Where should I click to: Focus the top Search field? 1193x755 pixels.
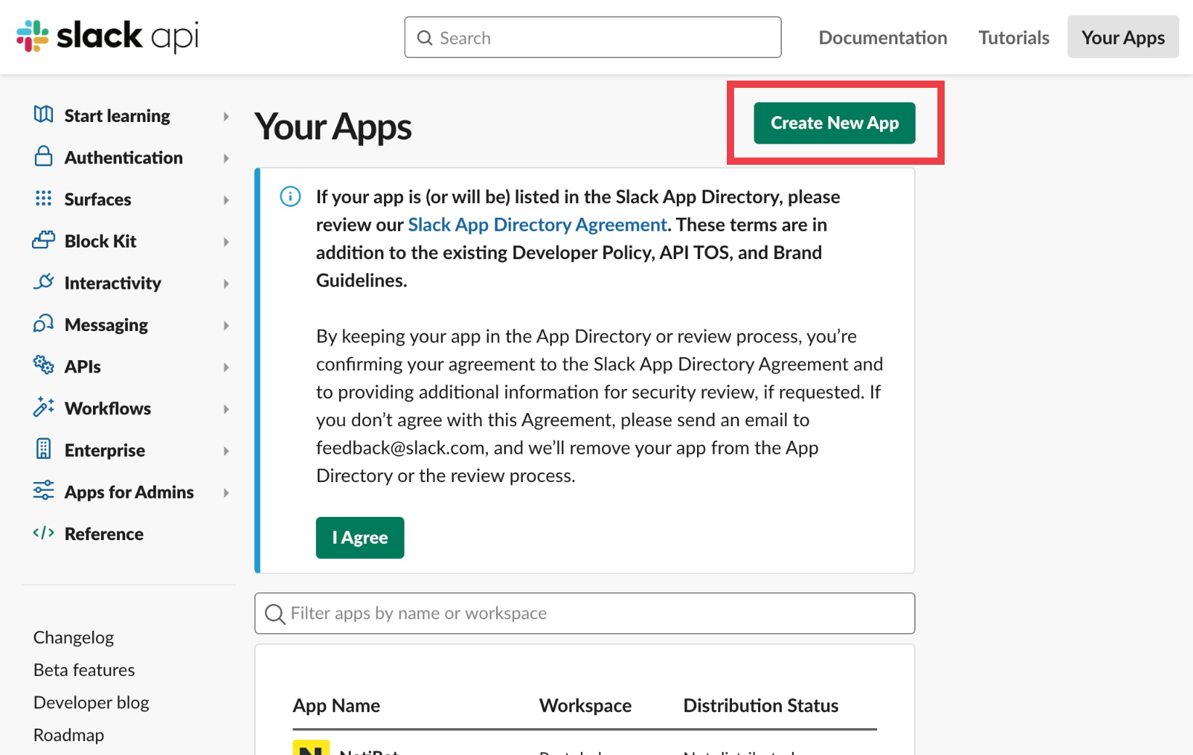tap(593, 38)
